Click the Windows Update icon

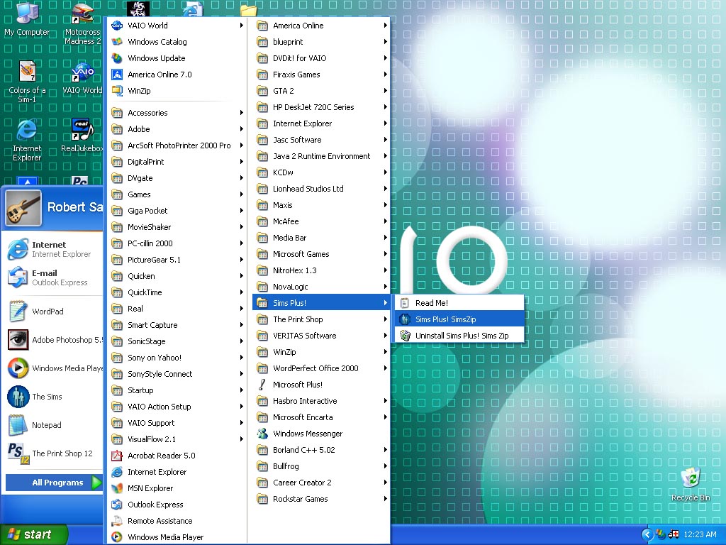[117, 58]
